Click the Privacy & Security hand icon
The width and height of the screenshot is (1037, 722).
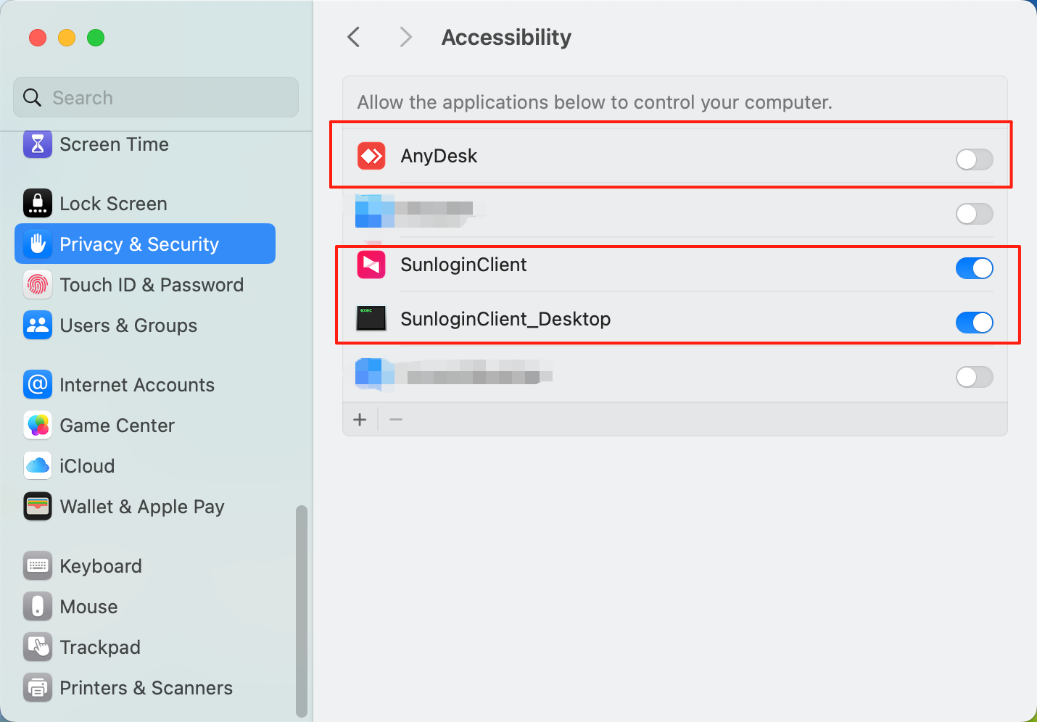(x=37, y=244)
